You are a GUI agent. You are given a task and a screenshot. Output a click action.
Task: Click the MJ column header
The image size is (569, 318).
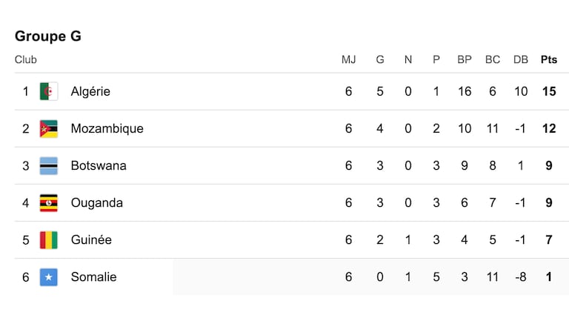pos(348,59)
